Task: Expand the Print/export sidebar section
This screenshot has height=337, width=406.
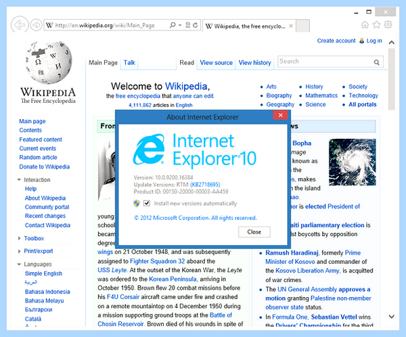Action: pyautogui.click(x=19, y=251)
